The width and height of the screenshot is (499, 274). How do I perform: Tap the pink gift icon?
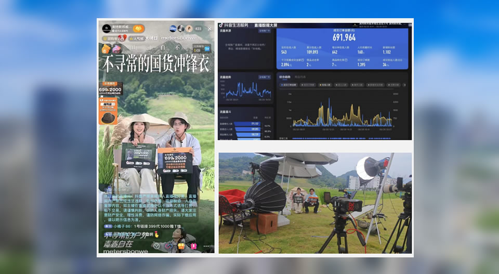[194, 245]
